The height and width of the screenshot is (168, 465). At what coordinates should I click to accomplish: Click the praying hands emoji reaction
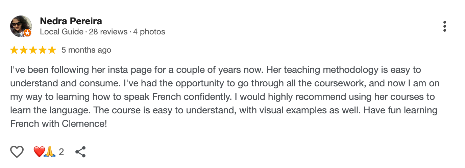pyautogui.click(x=50, y=152)
